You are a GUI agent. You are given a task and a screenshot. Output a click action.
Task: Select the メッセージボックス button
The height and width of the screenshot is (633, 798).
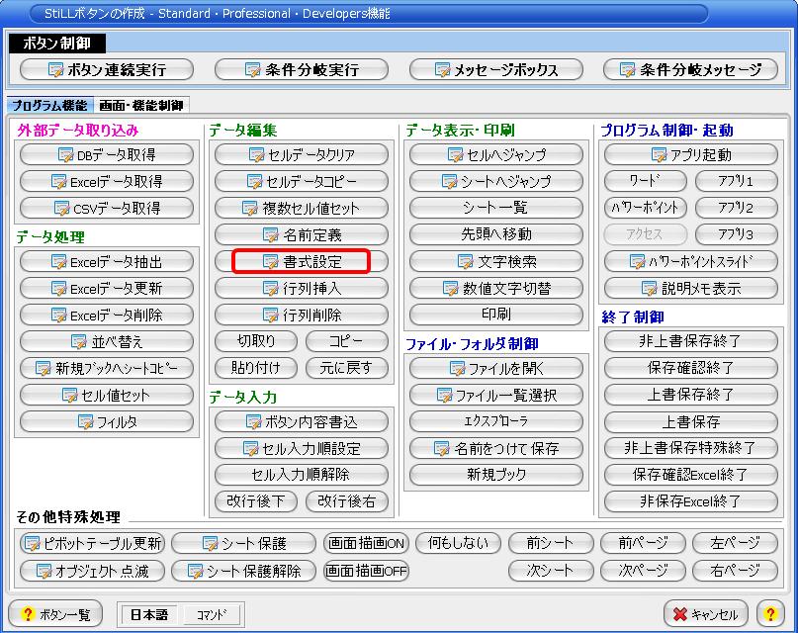coord(496,69)
